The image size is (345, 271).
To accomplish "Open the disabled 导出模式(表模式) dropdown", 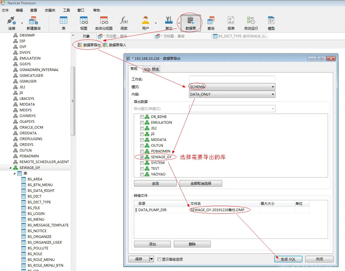I will (232, 108).
